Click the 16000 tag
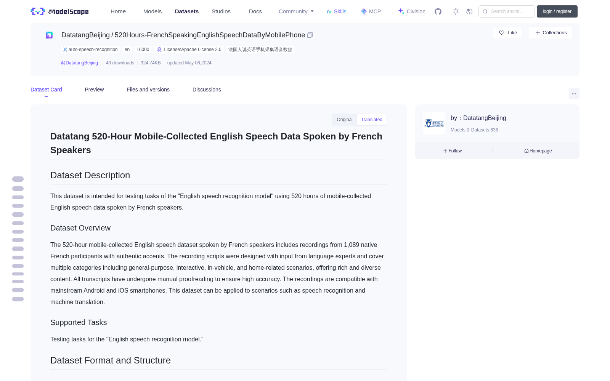The image size is (610, 381). (143, 50)
